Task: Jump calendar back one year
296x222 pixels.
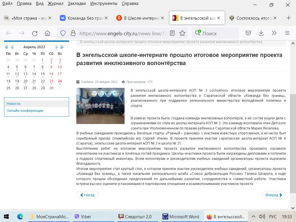Action: [6, 47]
